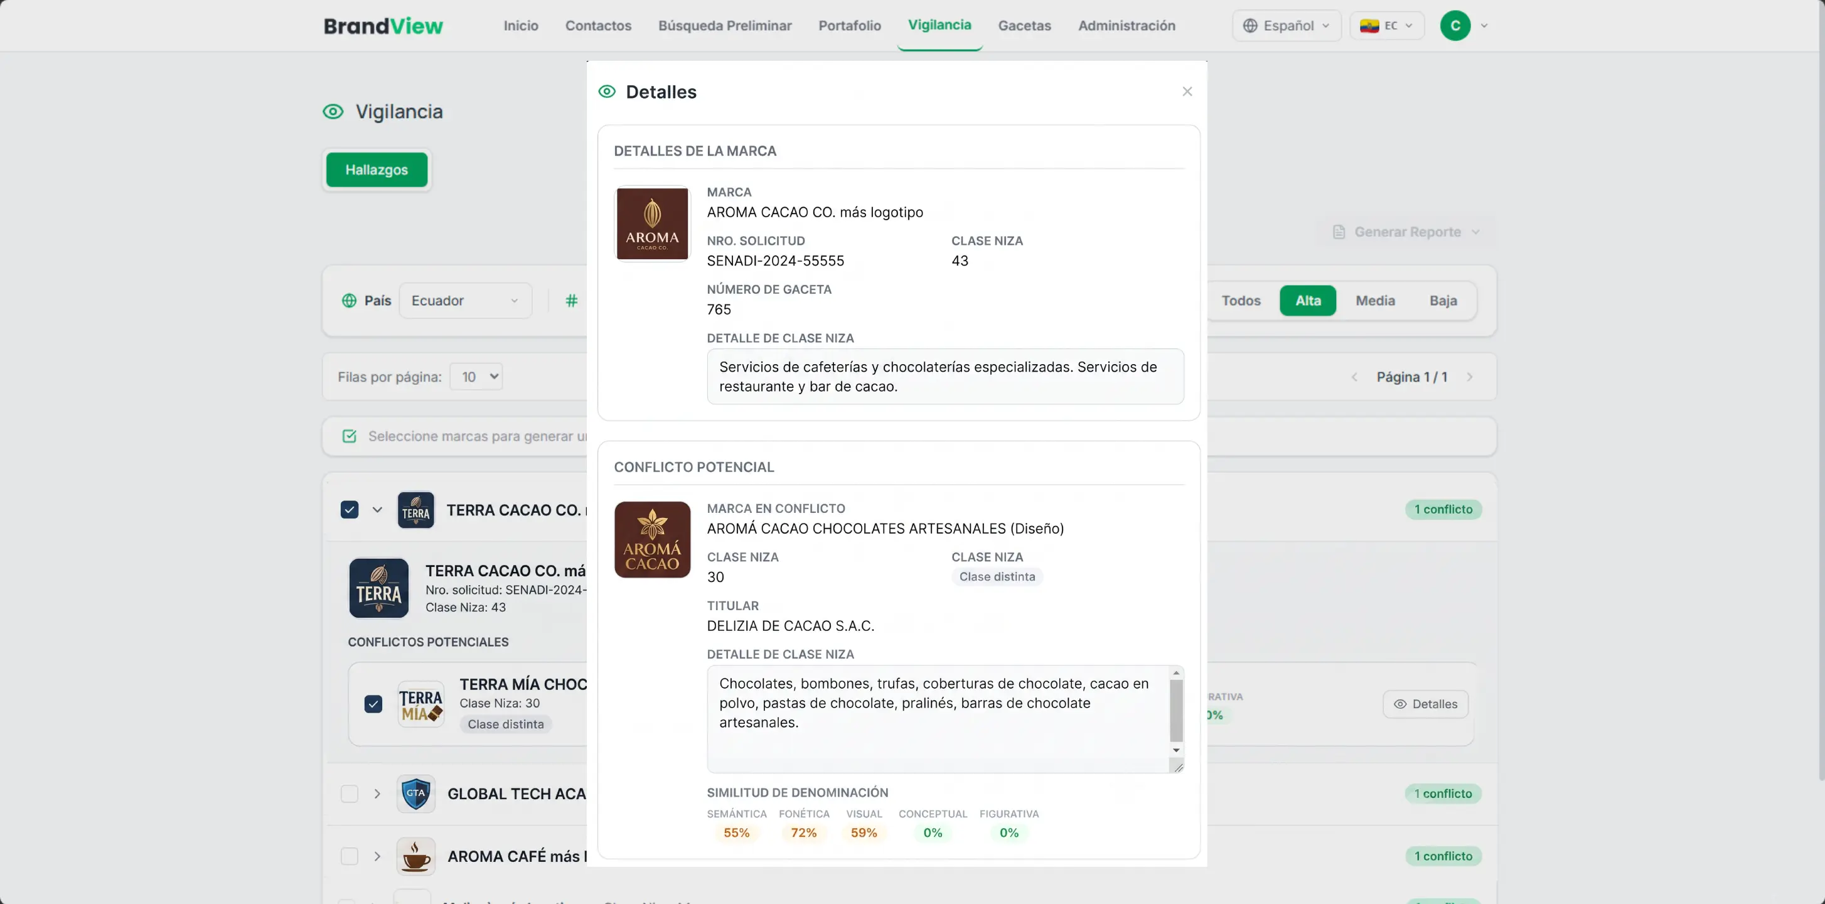This screenshot has height=904, width=1825.
Task: Open the Administración menu
Action: [x=1127, y=26]
